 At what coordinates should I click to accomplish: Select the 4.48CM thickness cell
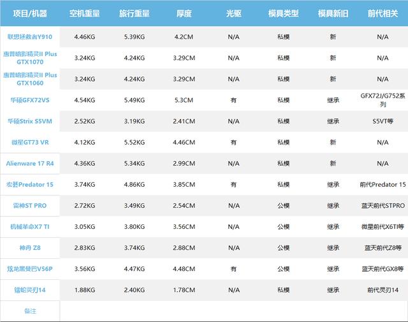tap(184, 269)
